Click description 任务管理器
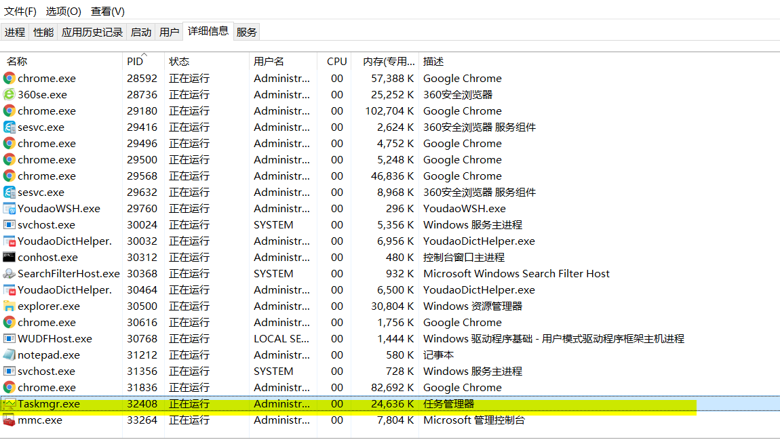Viewport: 780px width, 442px height. (449, 404)
